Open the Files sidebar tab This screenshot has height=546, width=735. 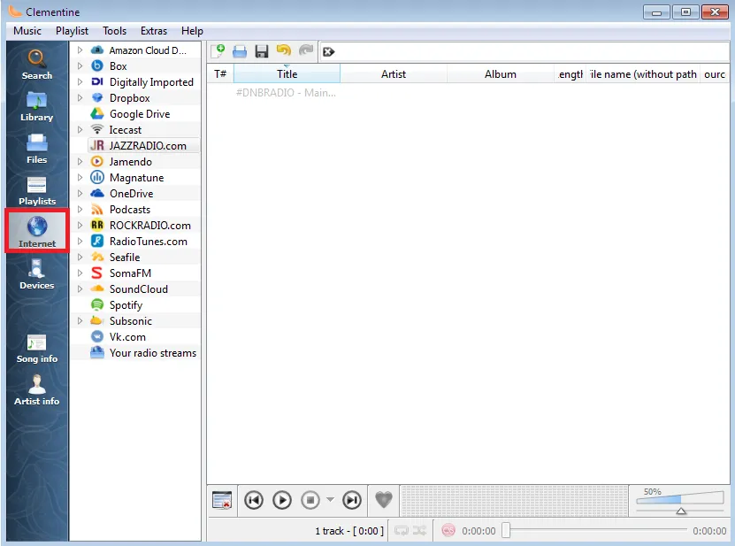pyautogui.click(x=36, y=149)
